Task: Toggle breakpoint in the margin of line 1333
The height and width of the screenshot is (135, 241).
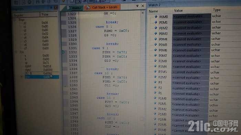Action: [x=64, y=57]
